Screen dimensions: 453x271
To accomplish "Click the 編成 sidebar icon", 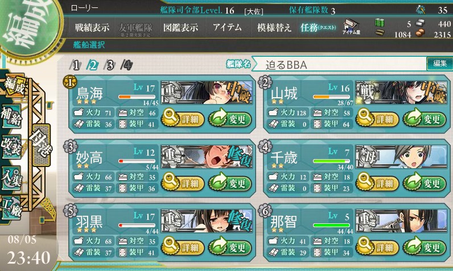I will click(x=14, y=86).
